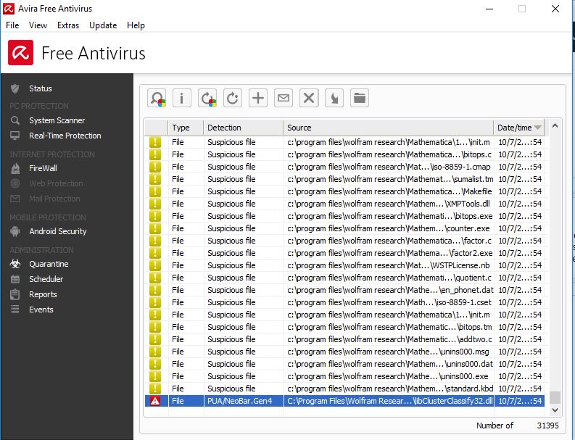
Task: Add file to quarantine plus icon
Action: click(x=258, y=99)
